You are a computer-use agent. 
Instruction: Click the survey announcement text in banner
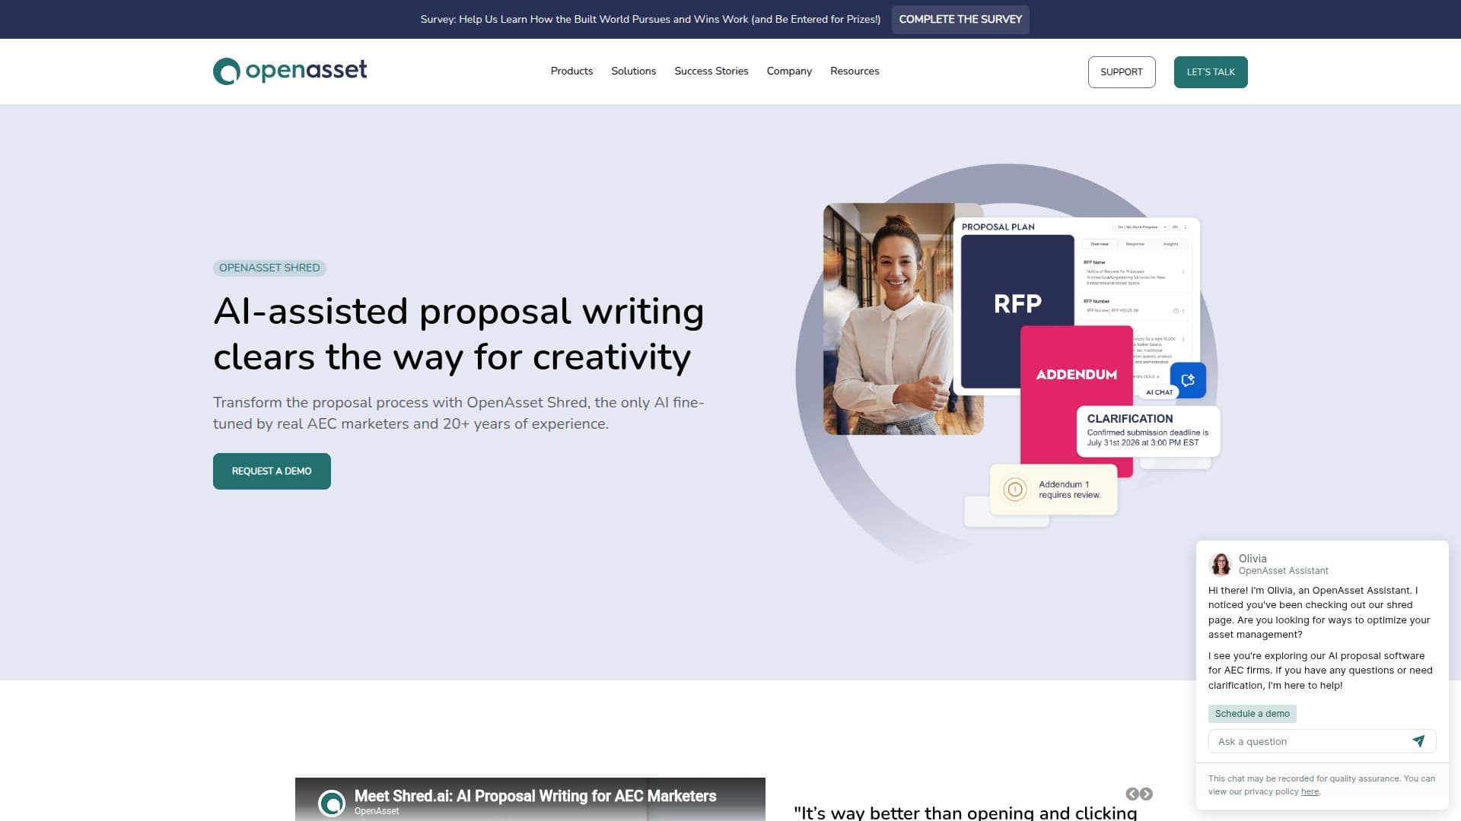pos(650,19)
